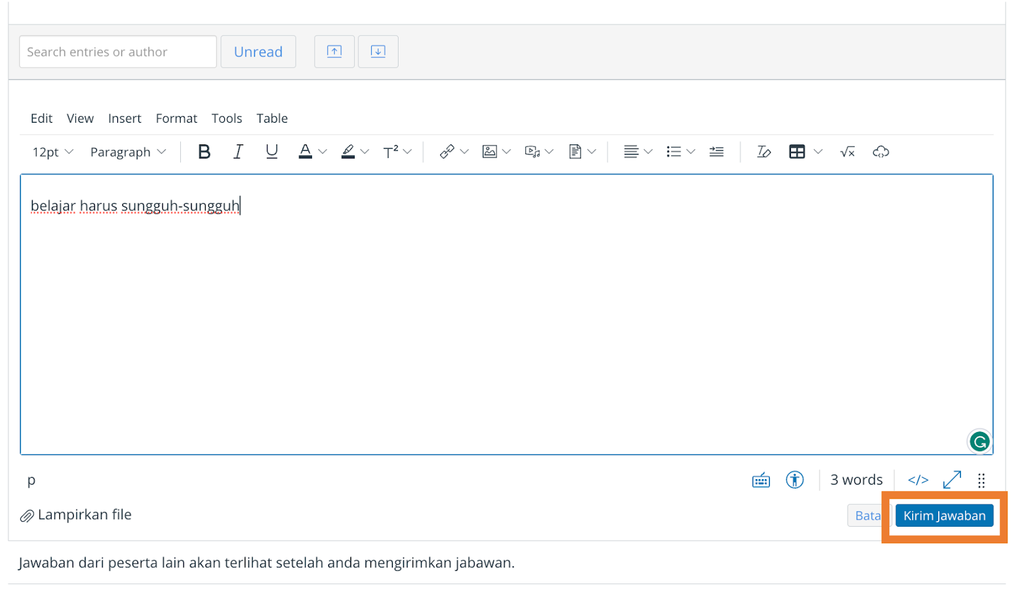
Task: Click the Search entries or author field
Action: tap(118, 52)
